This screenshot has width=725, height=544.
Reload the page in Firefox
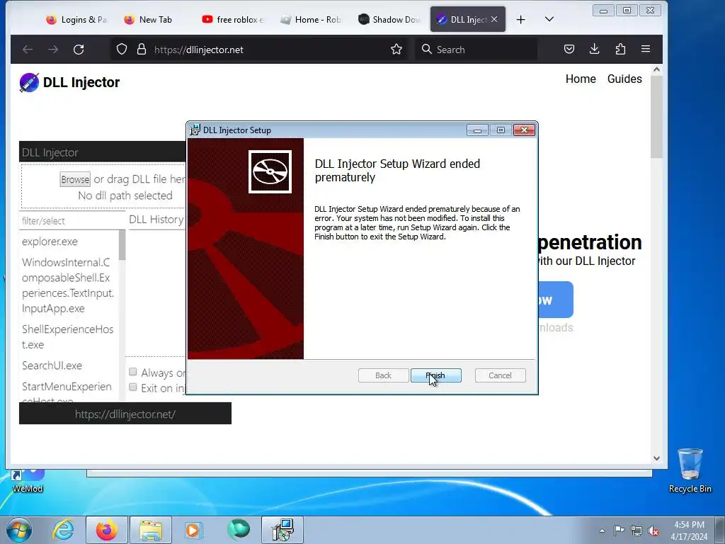point(79,50)
